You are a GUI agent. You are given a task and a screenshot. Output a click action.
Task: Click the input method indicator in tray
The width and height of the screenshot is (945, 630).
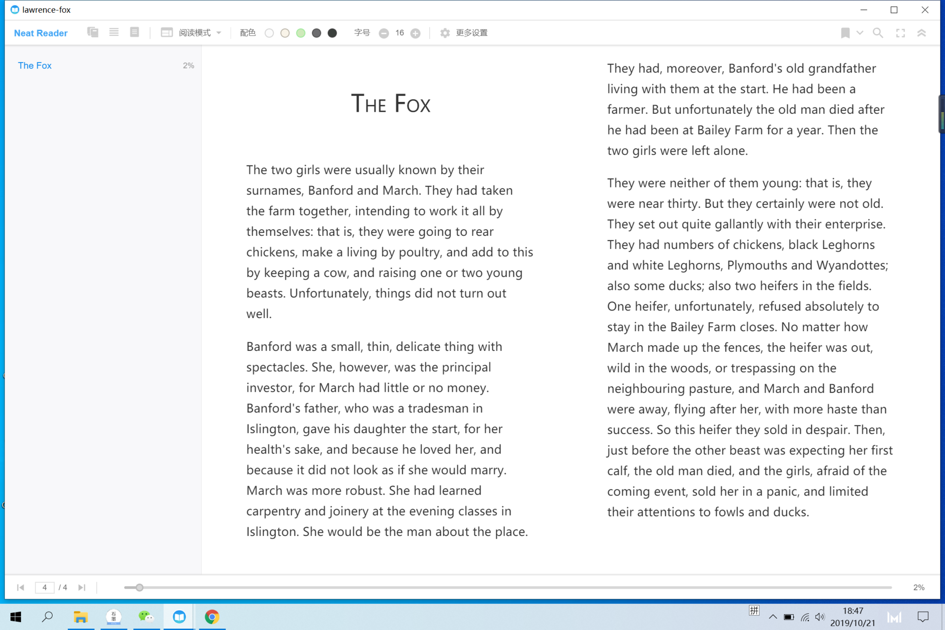[754, 611]
